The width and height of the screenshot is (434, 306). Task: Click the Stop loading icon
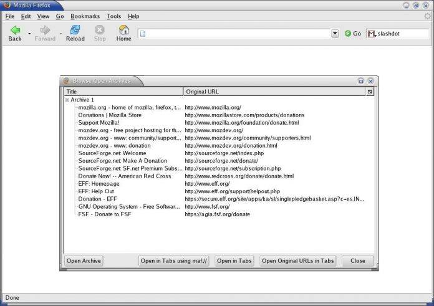pyautogui.click(x=100, y=30)
